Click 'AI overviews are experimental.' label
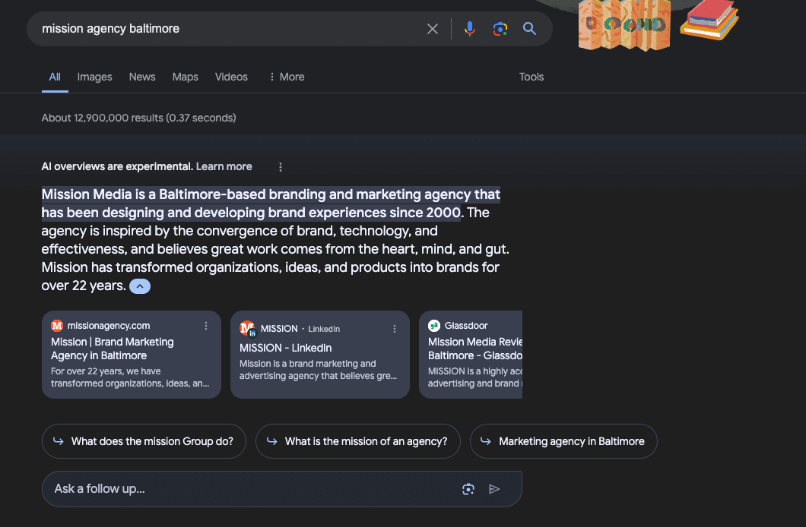 pyautogui.click(x=117, y=167)
